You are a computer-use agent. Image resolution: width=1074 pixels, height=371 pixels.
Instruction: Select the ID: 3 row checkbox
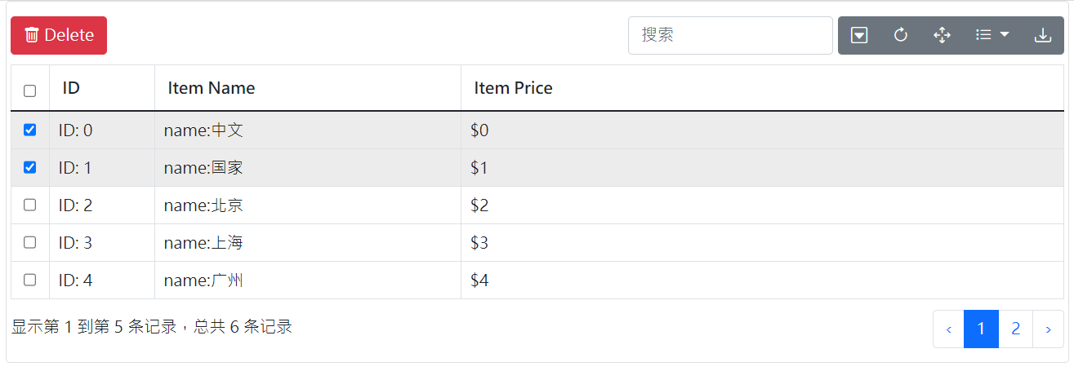click(30, 242)
